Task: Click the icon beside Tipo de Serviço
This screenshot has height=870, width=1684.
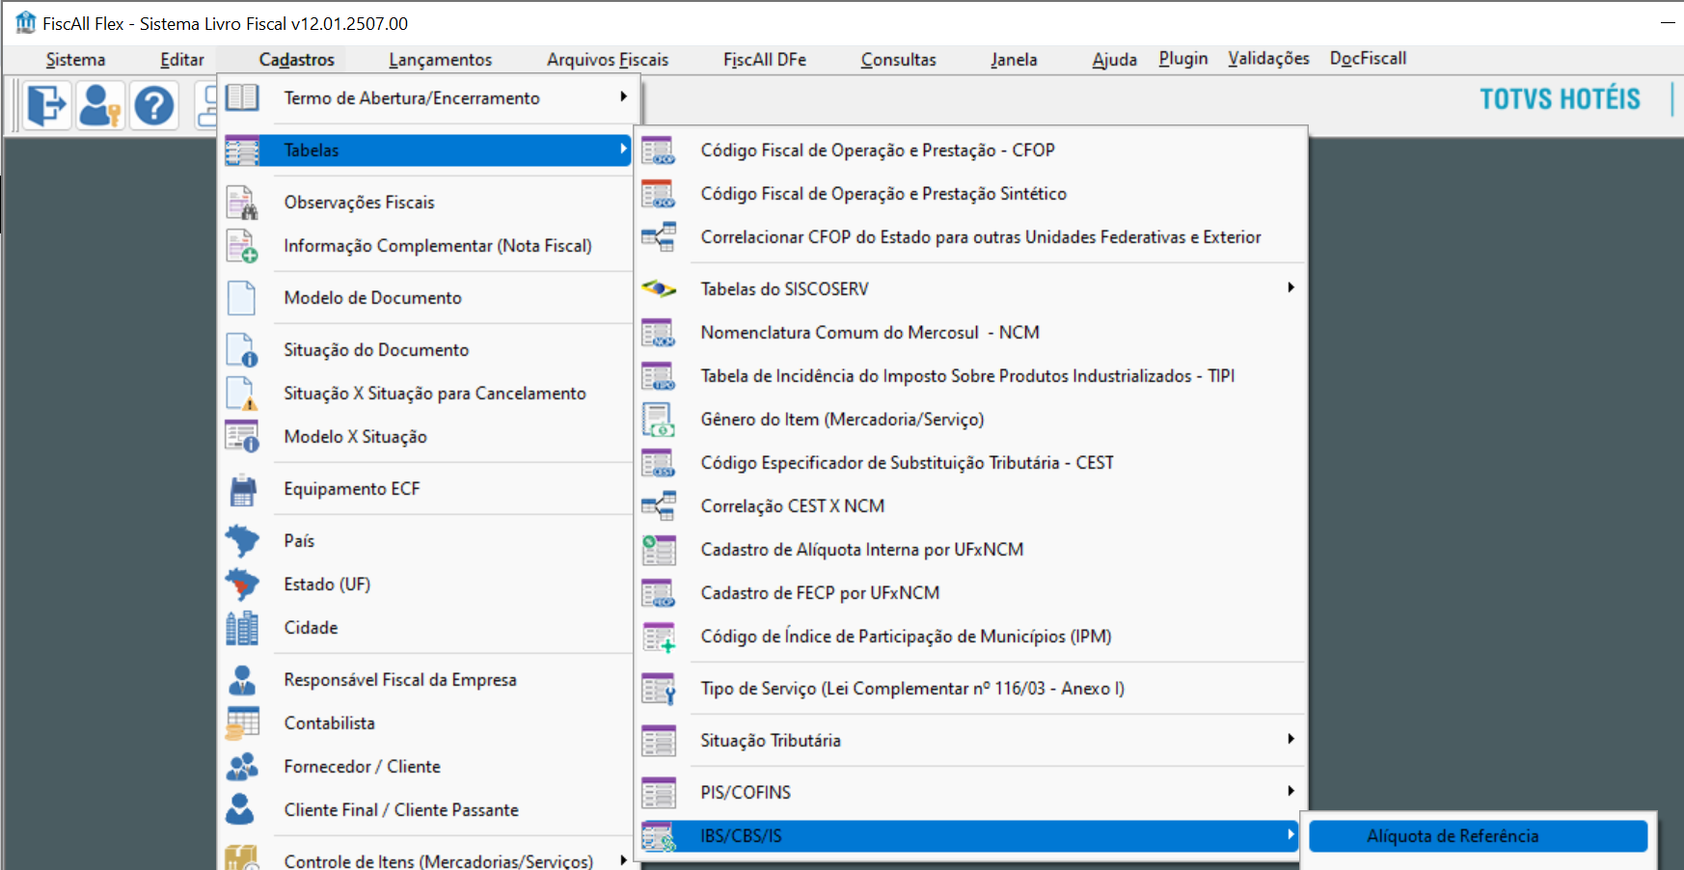Action: point(659,689)
